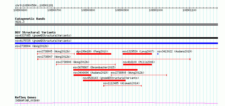Select the esv2738909 red span line
The height and width of the screenshot is (106, 225).
tap(139, 75)
